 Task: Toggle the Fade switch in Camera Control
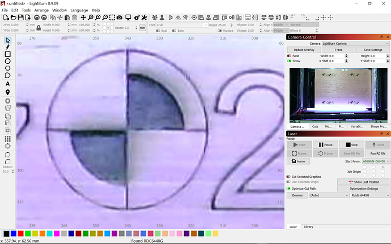pyautogui.click(x=289, y=56)
